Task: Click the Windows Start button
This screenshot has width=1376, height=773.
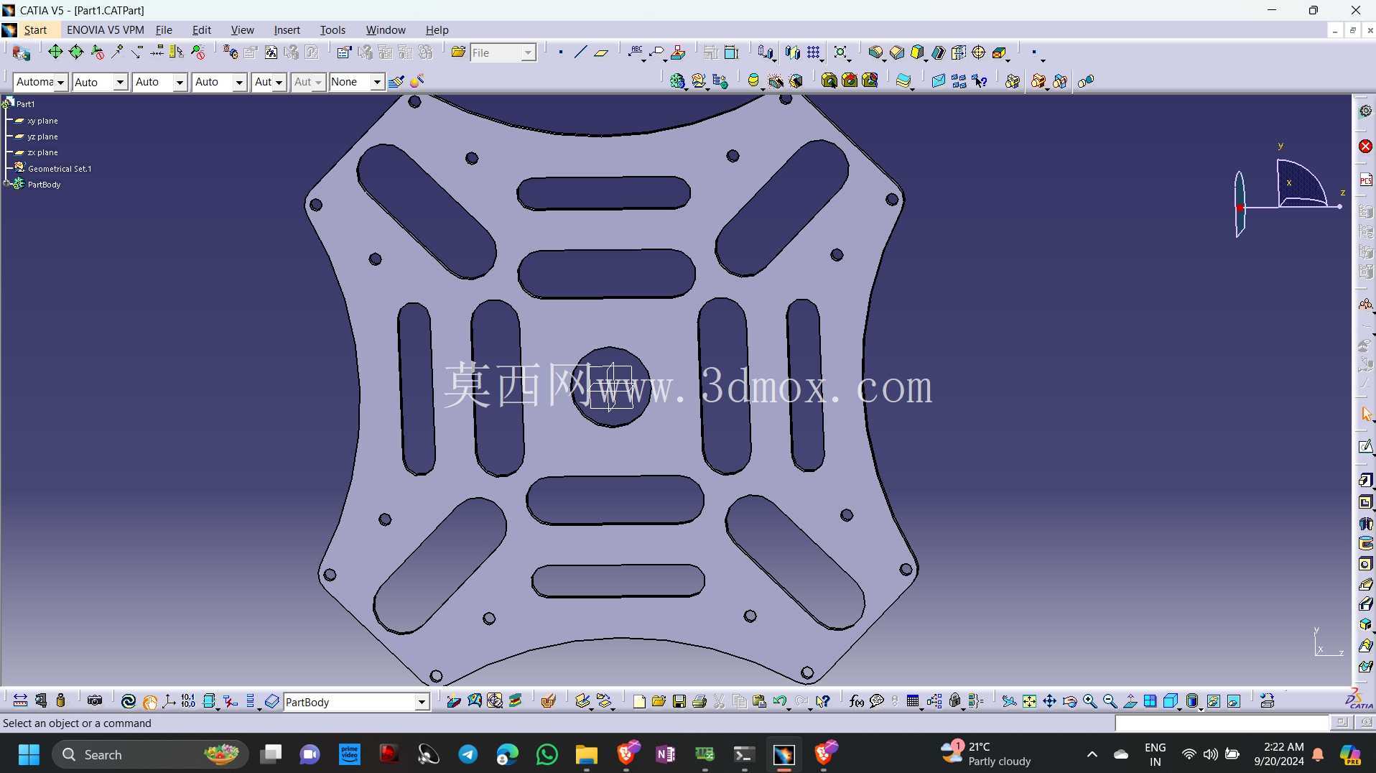Action: coord(29,754)
